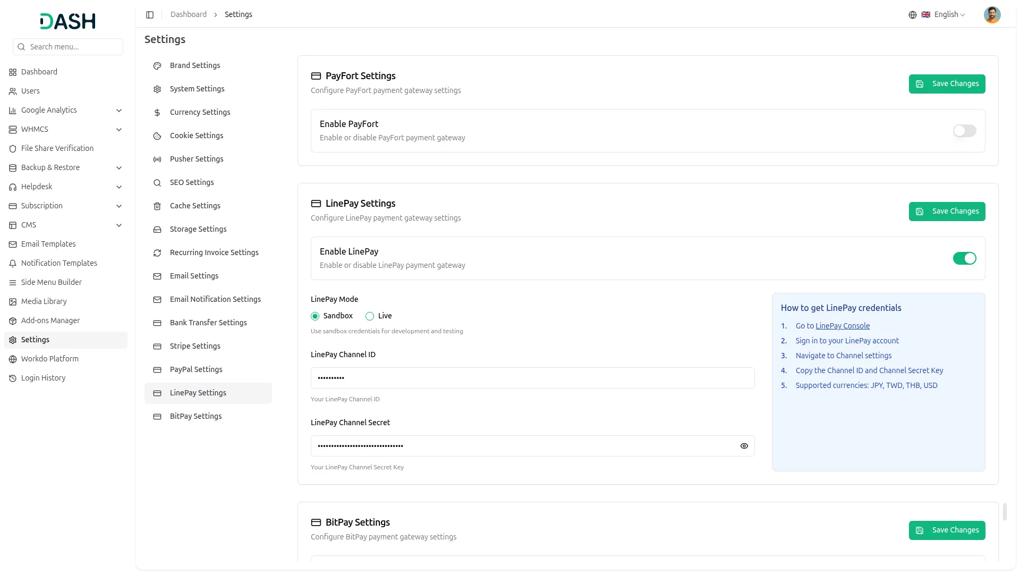This screenshot has width=1020, height=574.
Task: Click the Dashboard grid icon in sidebar
Action: click(x=13, y=72)
